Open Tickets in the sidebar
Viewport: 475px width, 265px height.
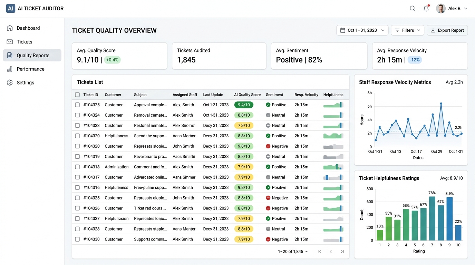click(x=32, y=42)
